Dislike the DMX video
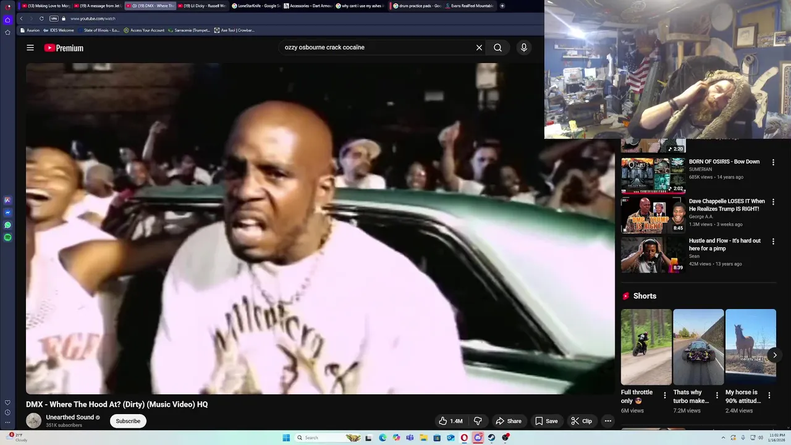 click(478, 421)
